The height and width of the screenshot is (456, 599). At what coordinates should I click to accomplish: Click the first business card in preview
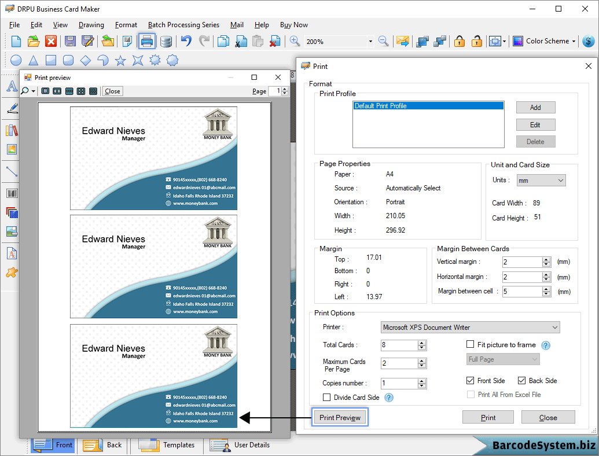tap(153, 158)
